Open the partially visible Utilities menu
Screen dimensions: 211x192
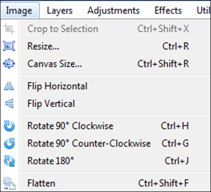203,11
